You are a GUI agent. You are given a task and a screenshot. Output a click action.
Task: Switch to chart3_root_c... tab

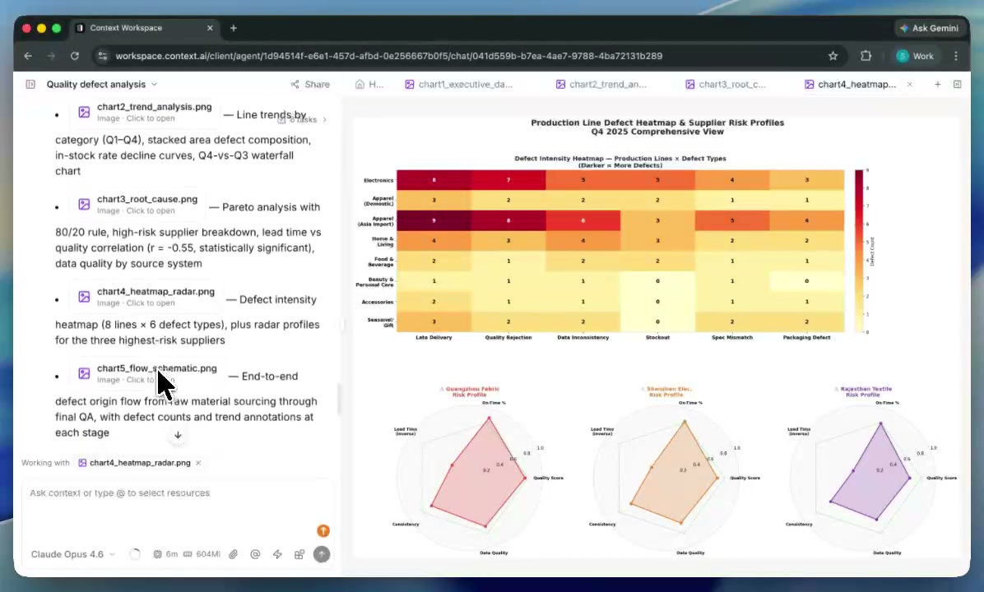[726, 84]
